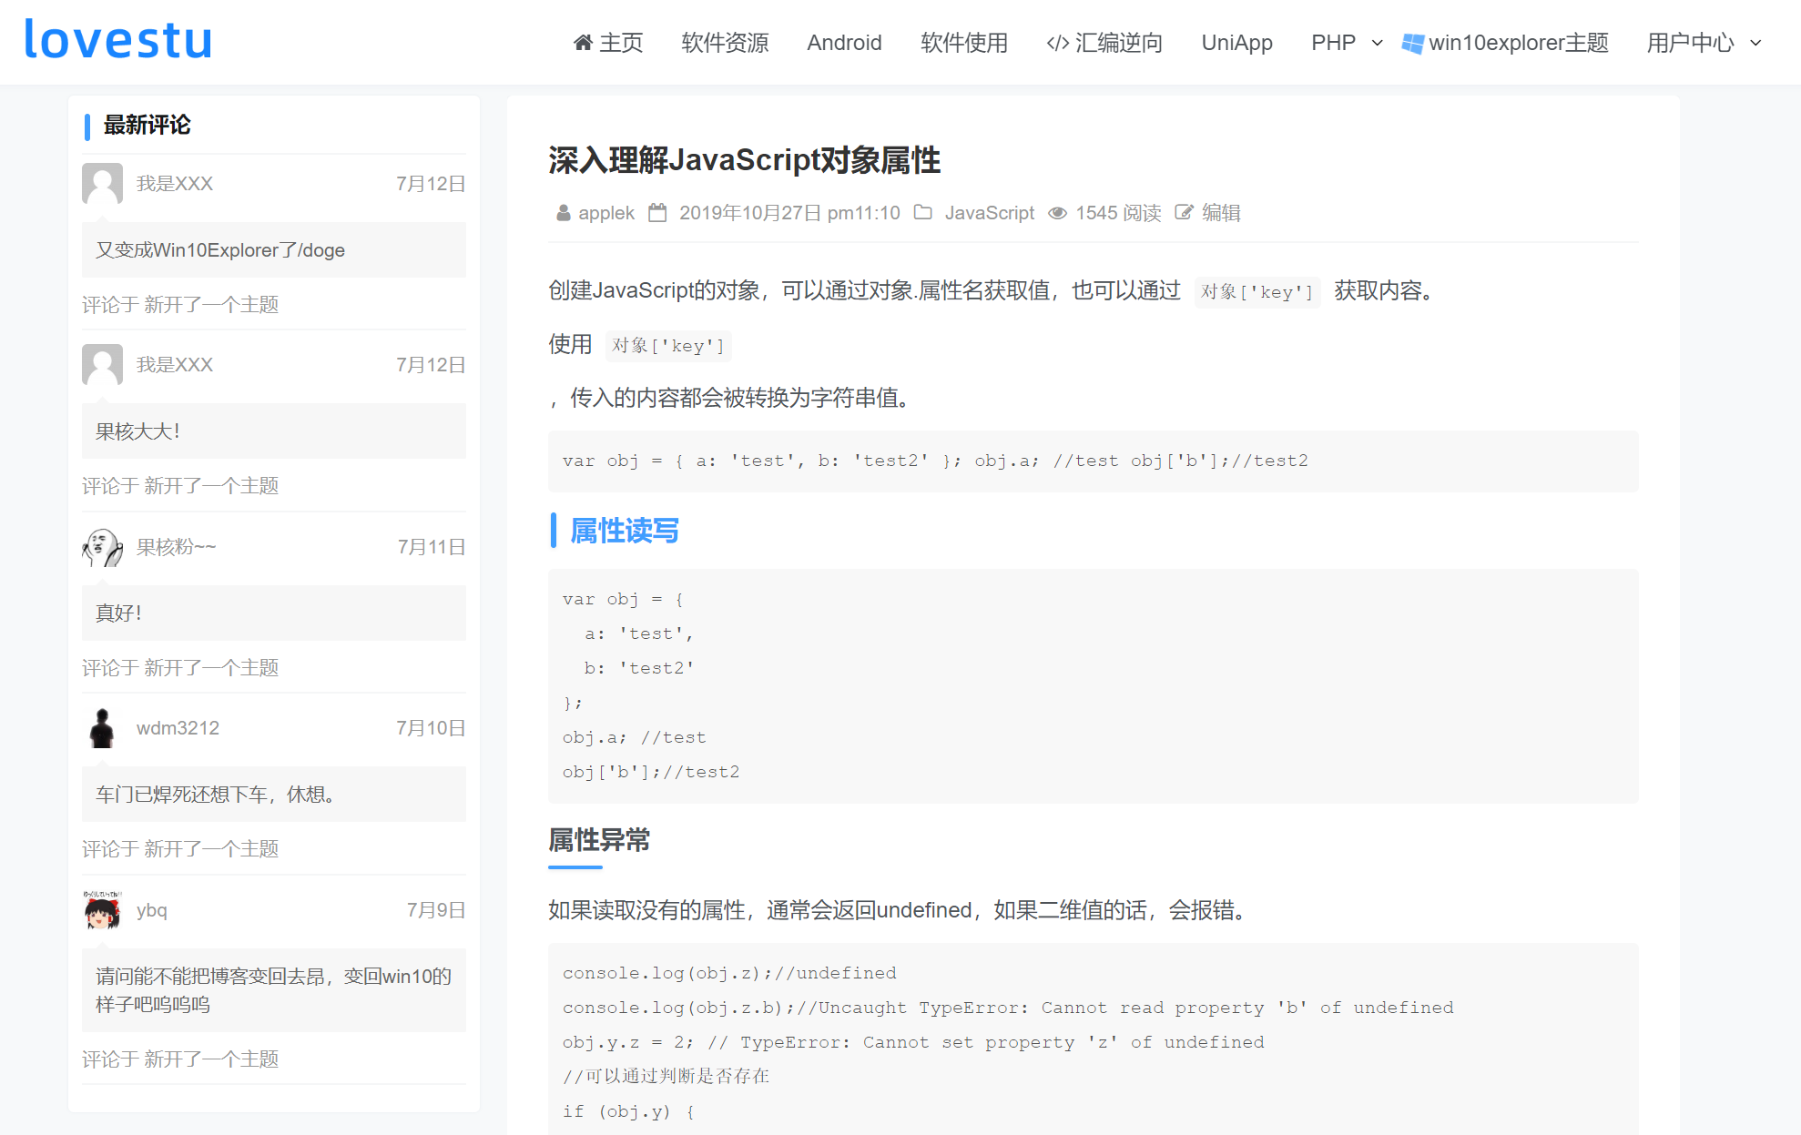Click the 编辑 edit link
The width and height of the screenshot is (1801, 1135).
[x=1221, y=213]
